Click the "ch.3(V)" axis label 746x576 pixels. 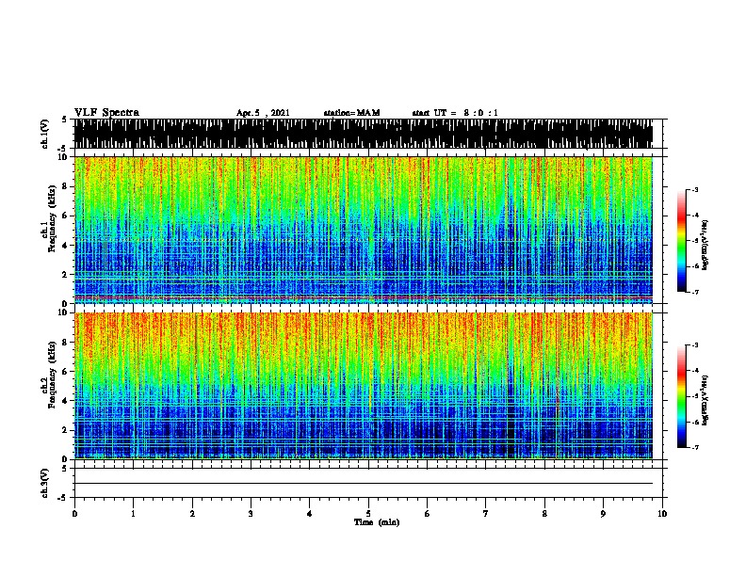(45, 483)
